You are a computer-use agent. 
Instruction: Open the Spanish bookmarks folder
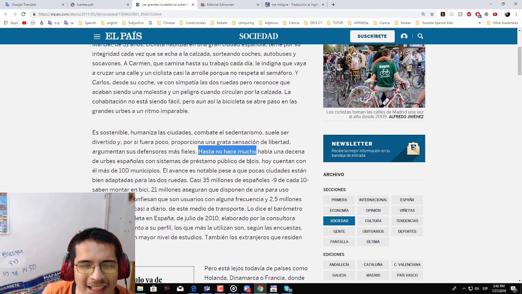87,23
